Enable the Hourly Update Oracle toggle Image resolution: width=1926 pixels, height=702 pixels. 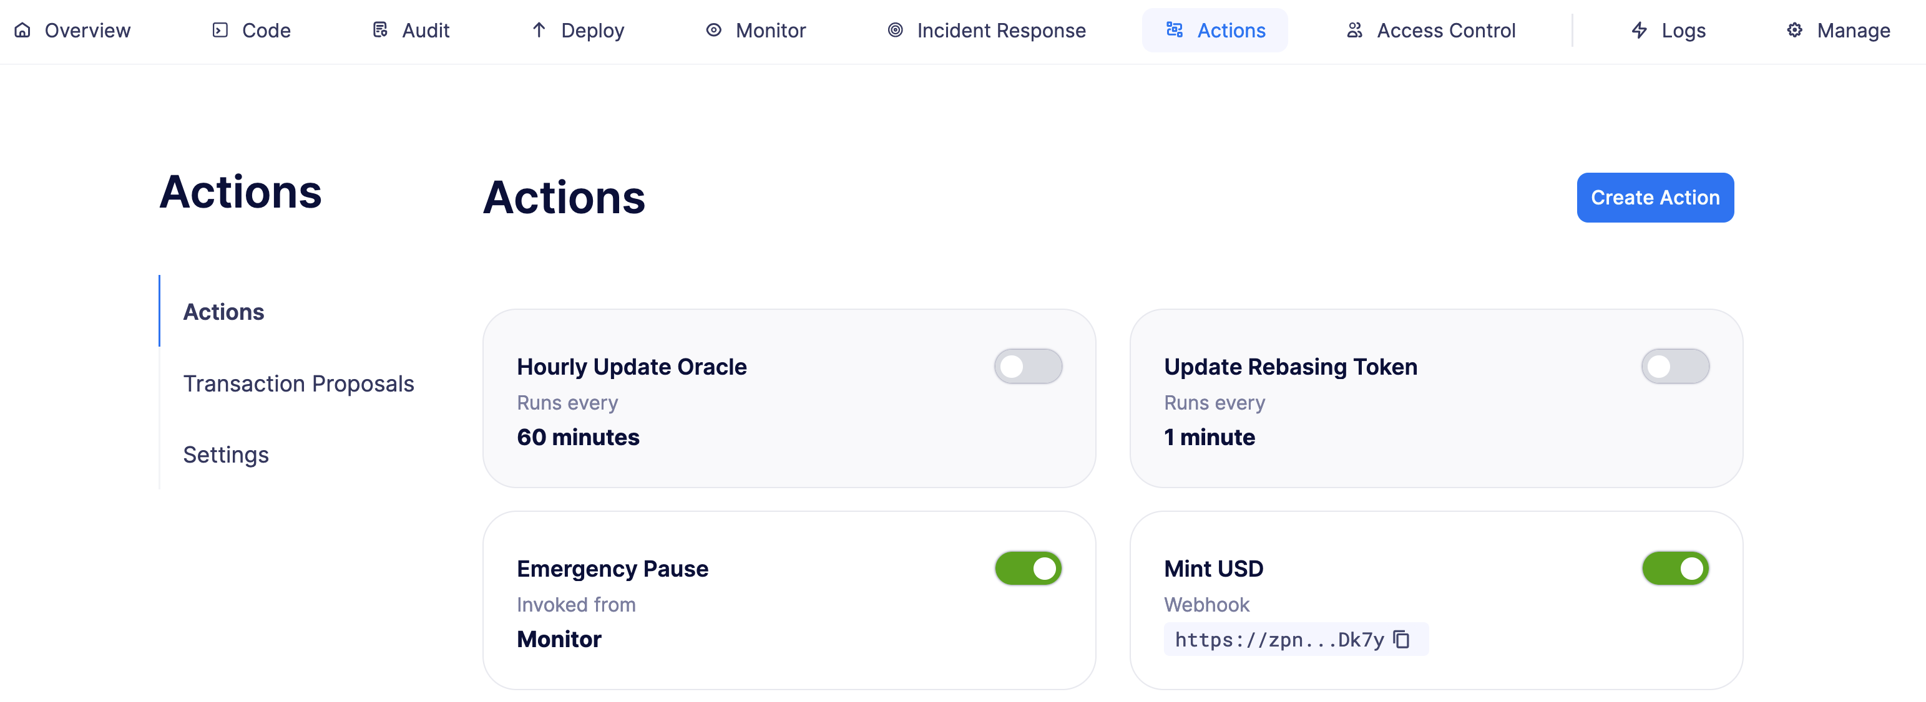click(x=1028, y=366)
